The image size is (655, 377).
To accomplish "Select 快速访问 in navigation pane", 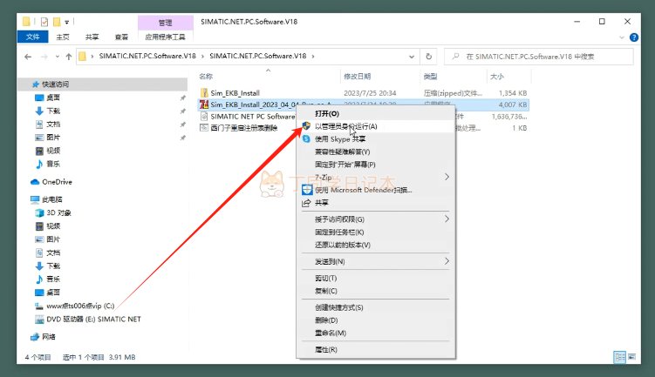I will click(102, 84).
